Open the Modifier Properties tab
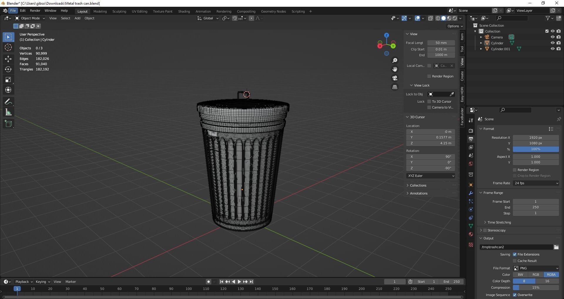The height and width of the screenshot is (299, 564). click(x=471, y=193)
